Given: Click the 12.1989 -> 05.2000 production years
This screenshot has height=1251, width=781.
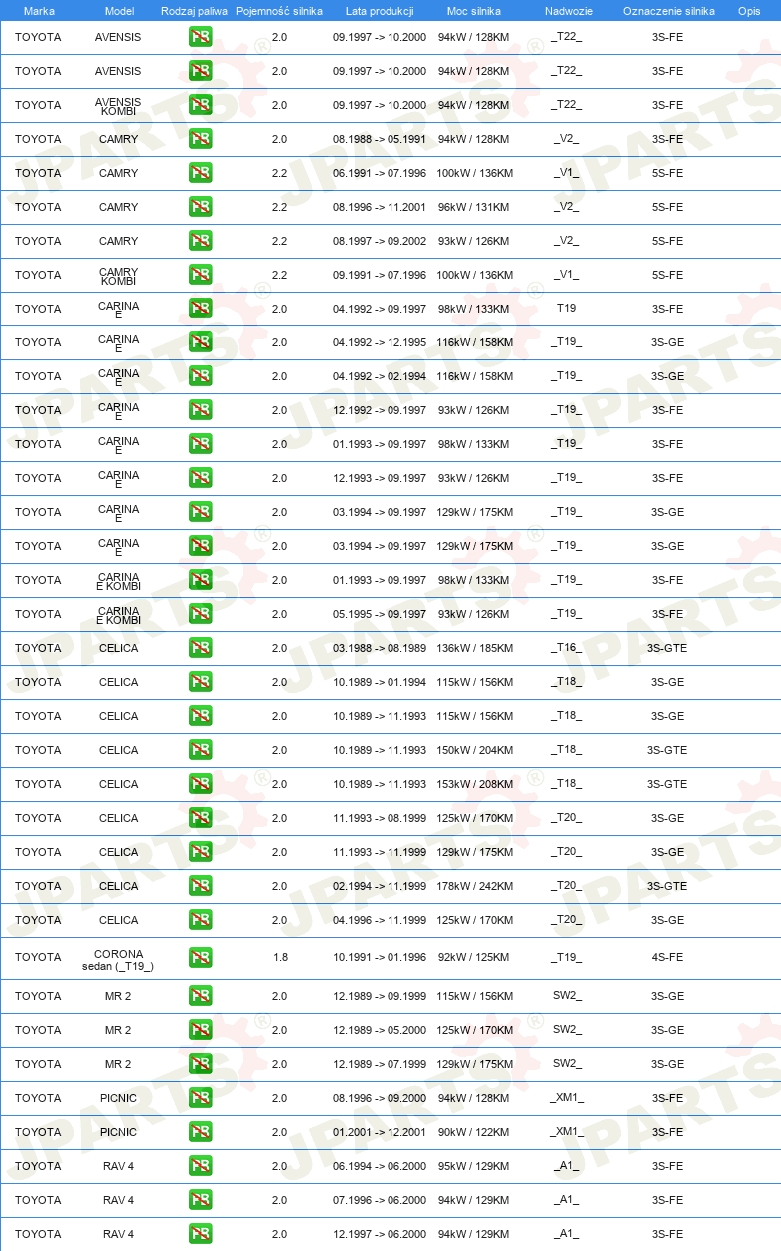Looking at the screenshot, I should [x=380, y=1030].
